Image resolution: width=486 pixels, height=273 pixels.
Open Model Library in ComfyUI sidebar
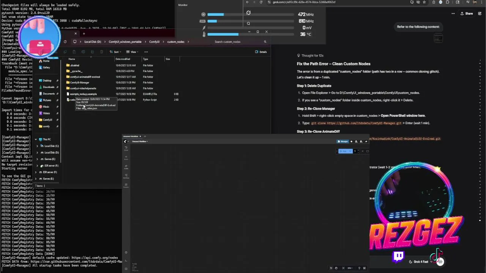point(126,166)
